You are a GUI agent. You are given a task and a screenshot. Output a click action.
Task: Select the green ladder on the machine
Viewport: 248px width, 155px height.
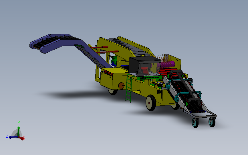[129, 88]
